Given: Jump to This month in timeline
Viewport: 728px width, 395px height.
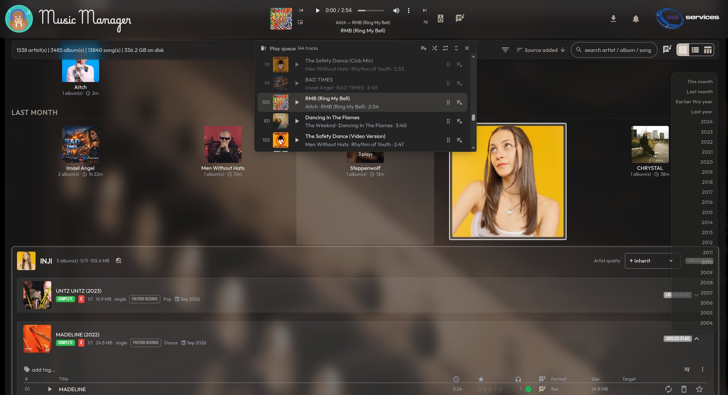Looking at the screenshot, I should (700, 82).
